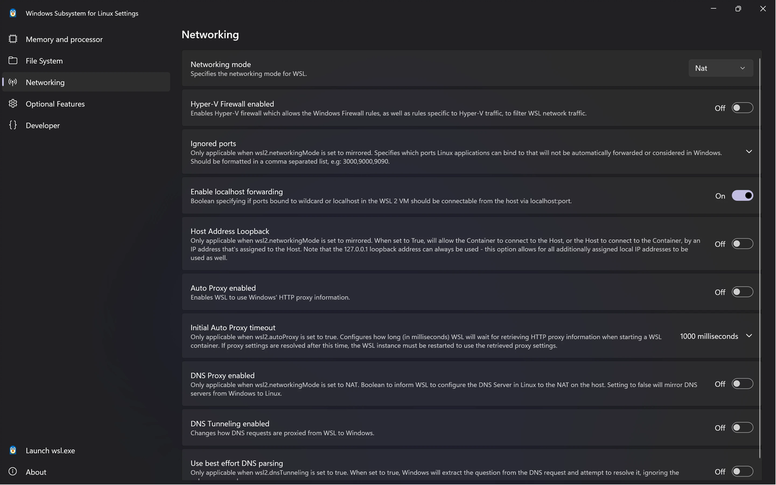Expand Initial Auto Proxy timeout setting
Screen dimensions: 776x485
(749, 336)
